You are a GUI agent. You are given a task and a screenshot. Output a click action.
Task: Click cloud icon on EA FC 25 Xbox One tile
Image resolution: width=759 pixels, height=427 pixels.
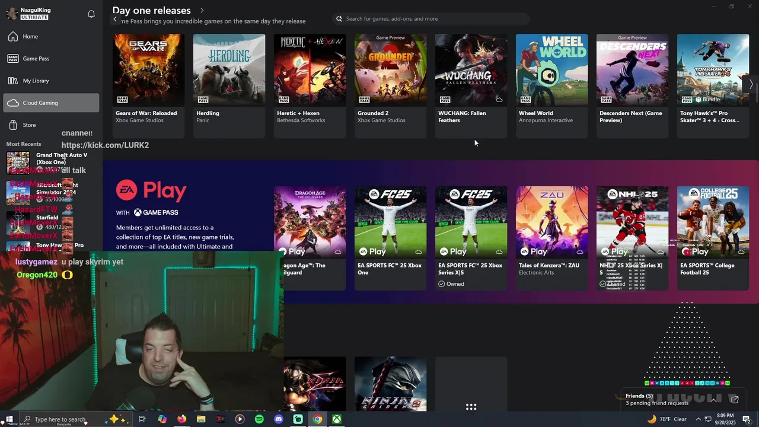(419, 252)
